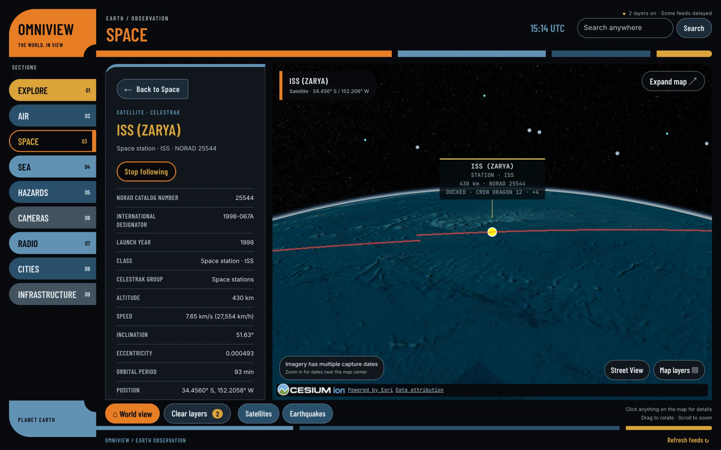The height and width of the screenshot is (450, 721).
Task: Open the Air section
Action: pyautogui.click(x=53, y=116)
